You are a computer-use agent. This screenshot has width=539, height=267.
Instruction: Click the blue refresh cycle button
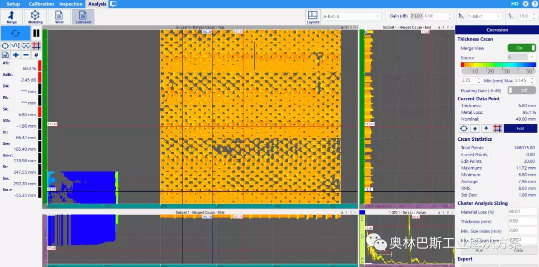pyautogui.click(x=16, y=33)
